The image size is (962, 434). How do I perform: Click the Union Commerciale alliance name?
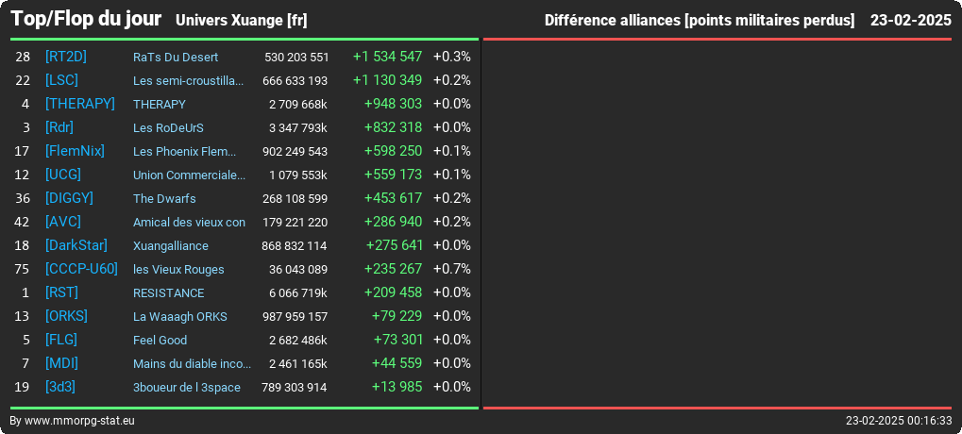click(x=189, y=175)
